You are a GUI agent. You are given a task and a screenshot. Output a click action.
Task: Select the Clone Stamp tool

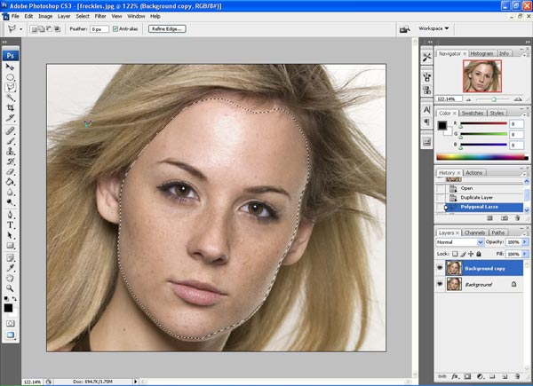10,151
